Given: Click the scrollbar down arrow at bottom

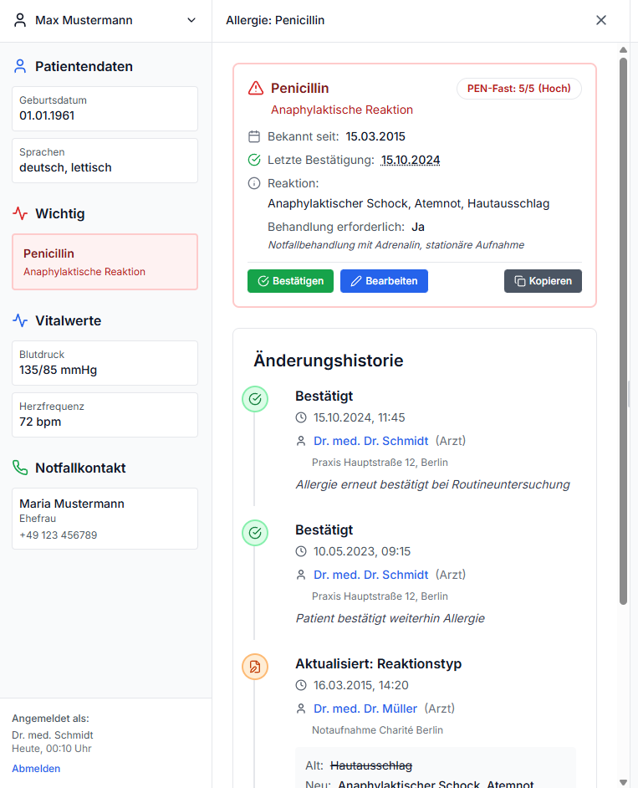Looking at the screenshot, I should point(623,780).
